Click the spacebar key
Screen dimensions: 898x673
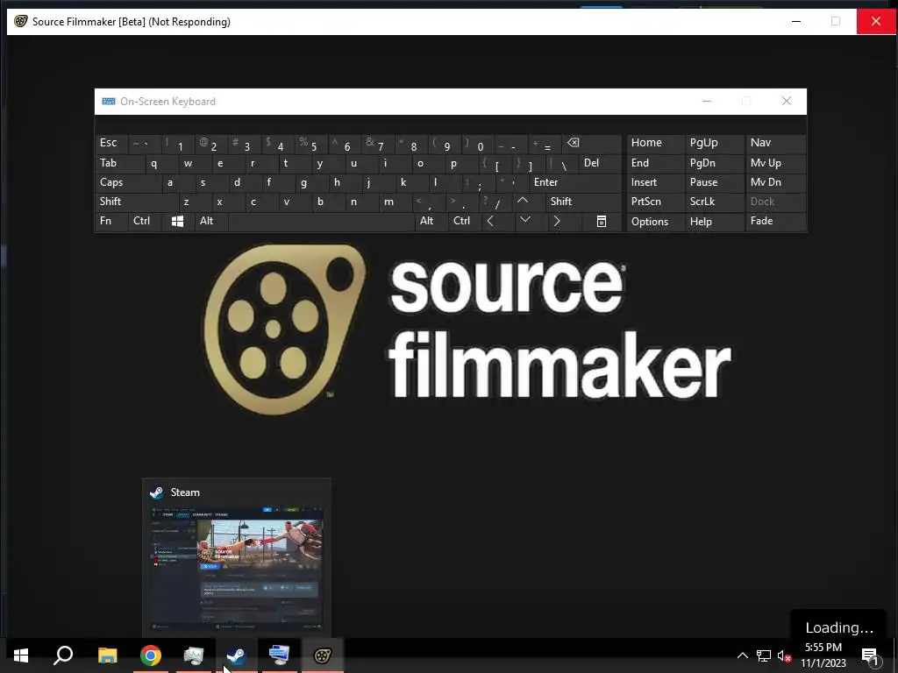click(x=321, y=222)
